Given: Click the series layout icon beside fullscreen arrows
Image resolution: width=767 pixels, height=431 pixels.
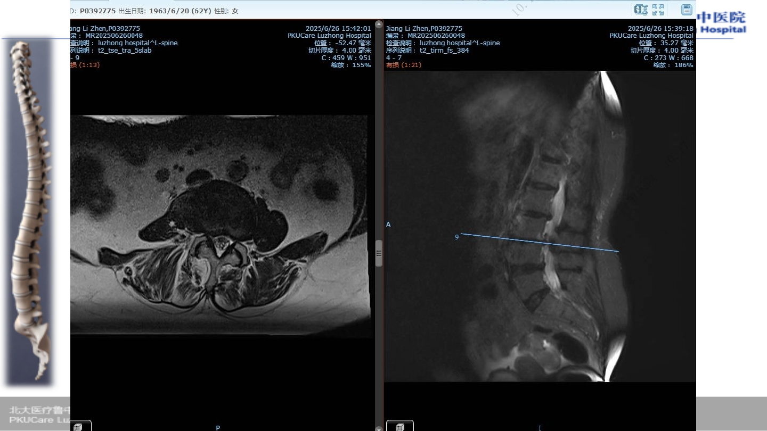Looking at the screenshot, I should (x=640, y=10).
